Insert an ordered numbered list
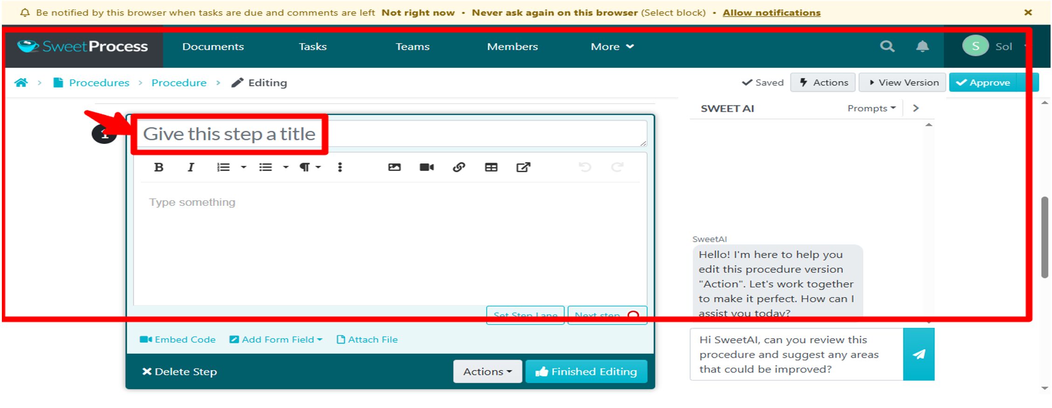Viewport: 1052px width, 408px height. [x=223, y=167]
